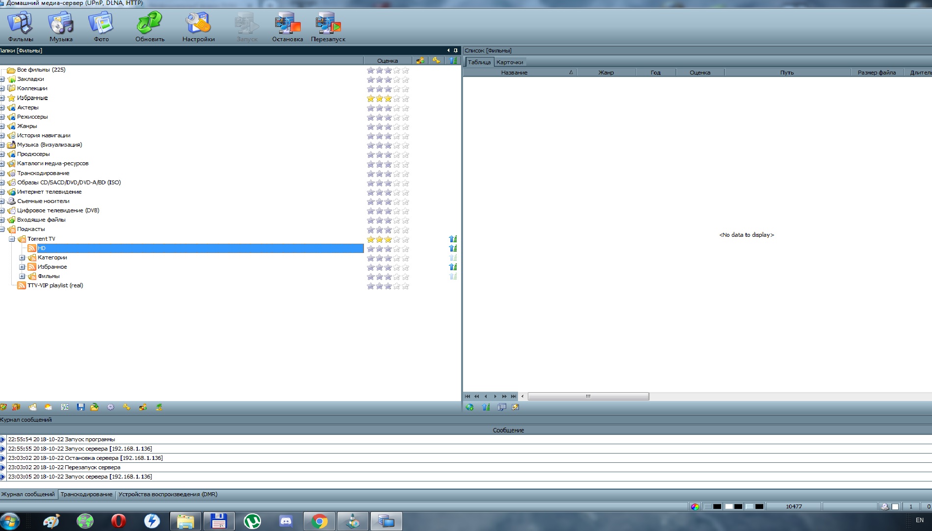The width and height of the screenshot is (932, 531).
Task: Restart the server with Перезапуск
Action: tap(328, 26)
